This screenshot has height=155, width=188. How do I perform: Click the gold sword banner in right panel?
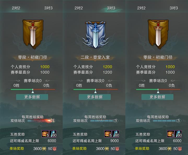click(x=158, y=34)
